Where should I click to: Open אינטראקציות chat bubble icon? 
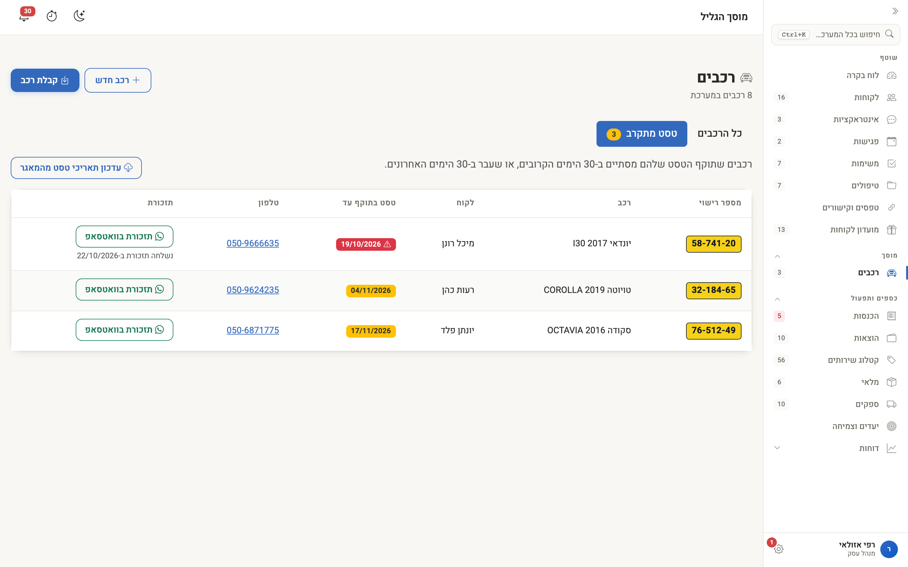pyautogui.click(x=892, y=120)
